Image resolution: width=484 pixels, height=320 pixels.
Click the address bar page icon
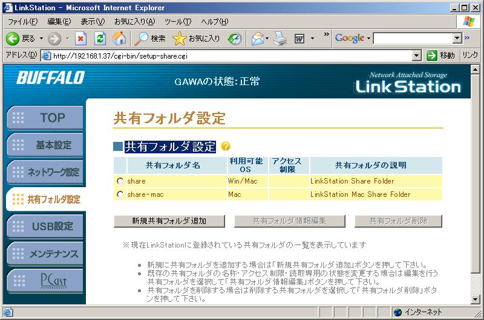[x=47, y=56]
